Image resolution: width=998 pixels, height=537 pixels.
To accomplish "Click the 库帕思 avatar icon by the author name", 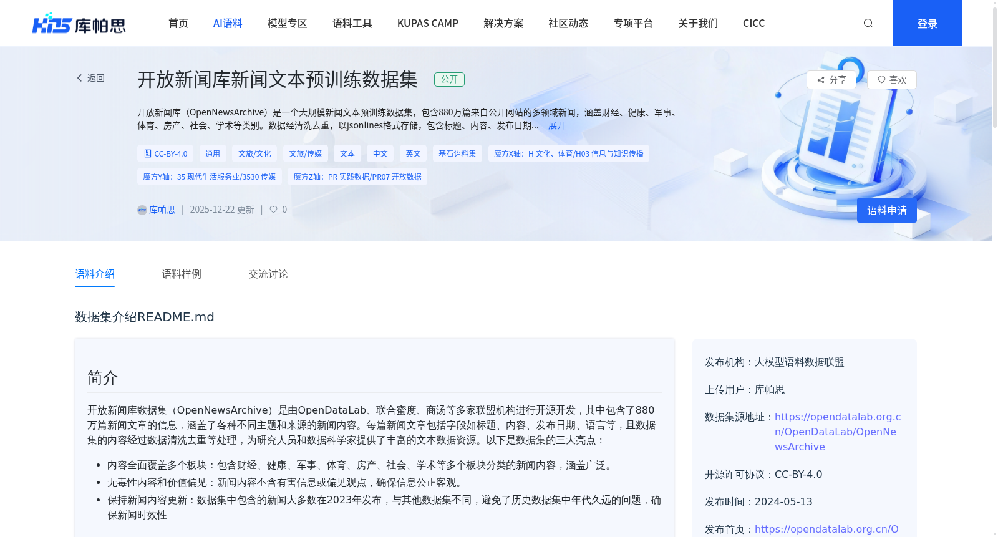I will (x=142, y=210).
